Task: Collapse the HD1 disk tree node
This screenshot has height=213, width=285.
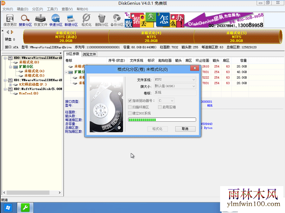Action: point(5,80)
